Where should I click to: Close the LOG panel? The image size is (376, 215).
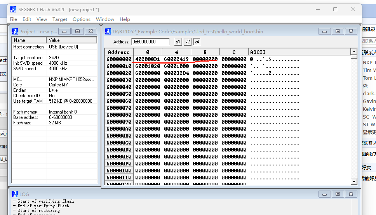point(351,194)
